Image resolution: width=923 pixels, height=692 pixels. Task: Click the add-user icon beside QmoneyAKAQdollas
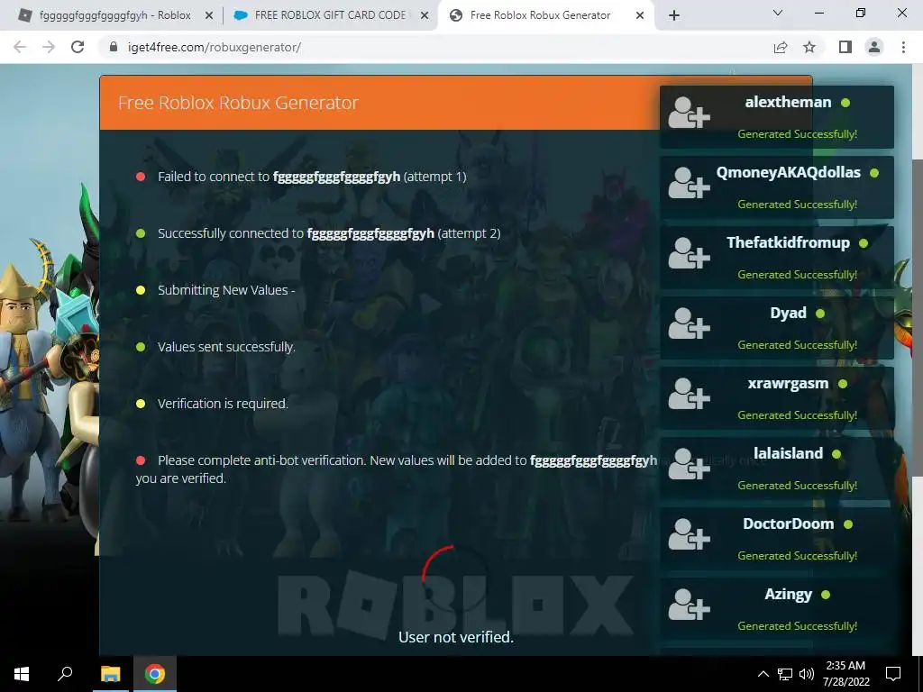pos(689,183)
